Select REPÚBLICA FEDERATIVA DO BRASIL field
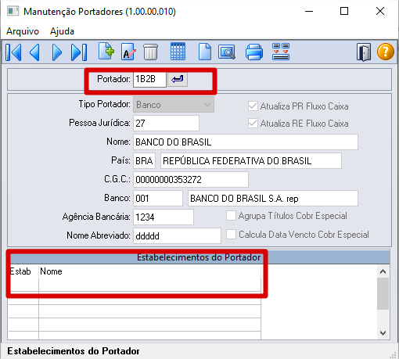 pyautogui.click(x=251, y=160)
